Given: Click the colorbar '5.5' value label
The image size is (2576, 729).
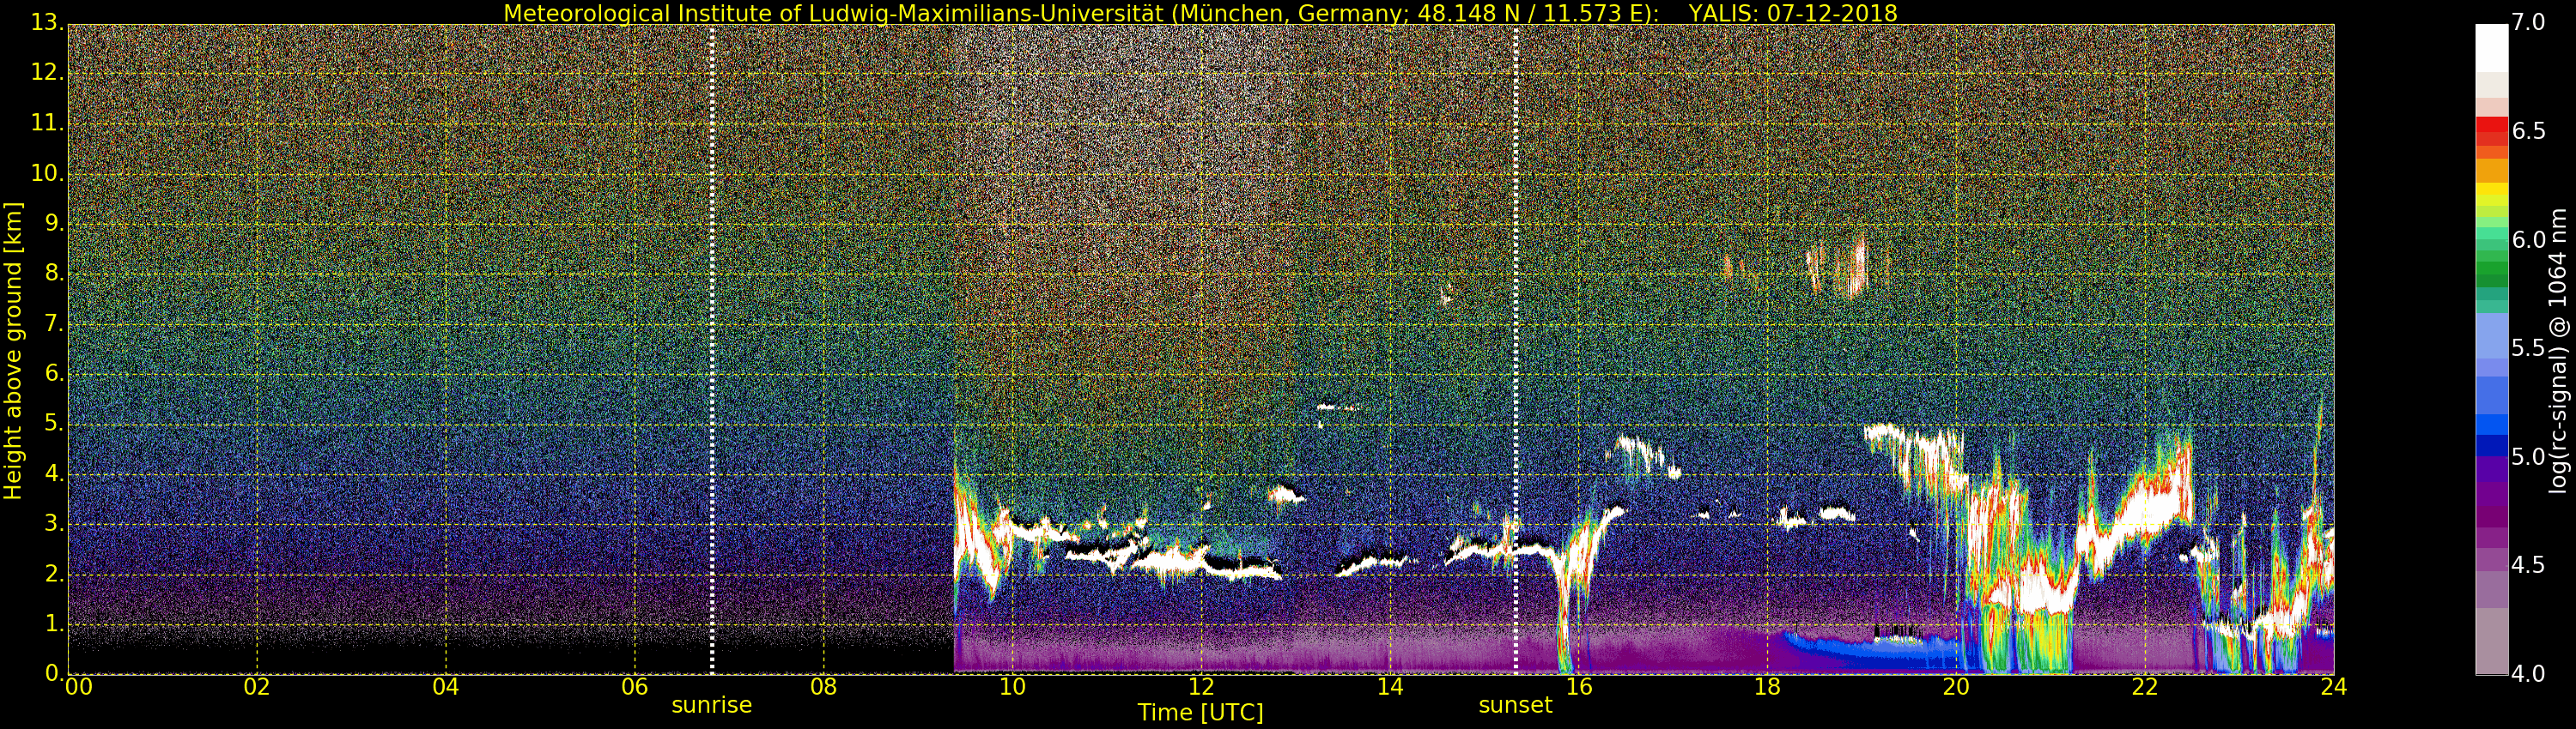Looking at the screenshot, I should tap(2530, 348).
